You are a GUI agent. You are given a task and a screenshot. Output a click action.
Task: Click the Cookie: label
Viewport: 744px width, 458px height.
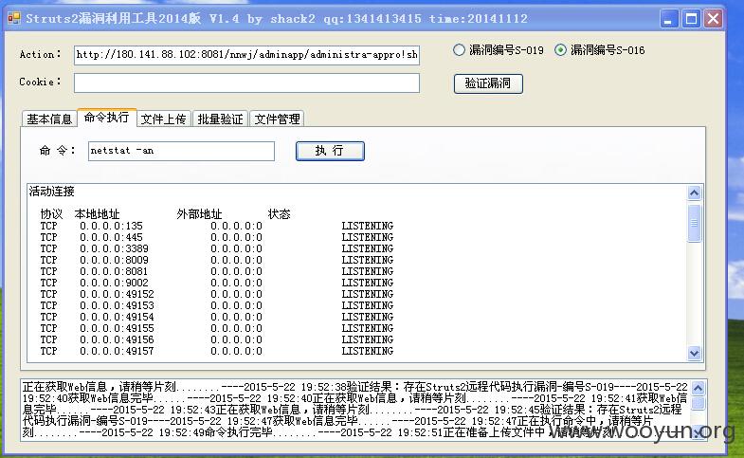(x=41, y=82)
